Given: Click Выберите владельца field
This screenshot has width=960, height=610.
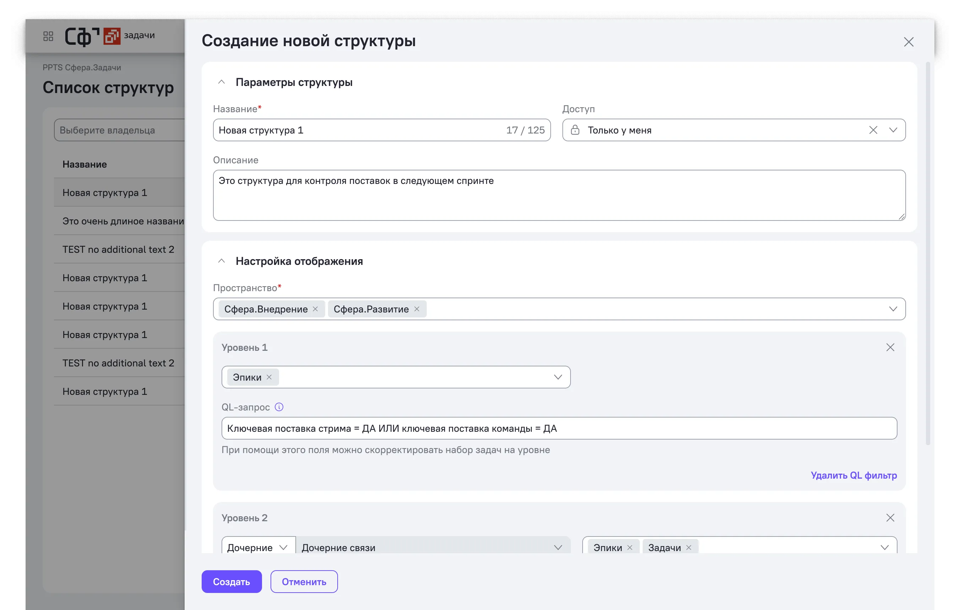Looking at the screenshot, I should coord(119,130).
